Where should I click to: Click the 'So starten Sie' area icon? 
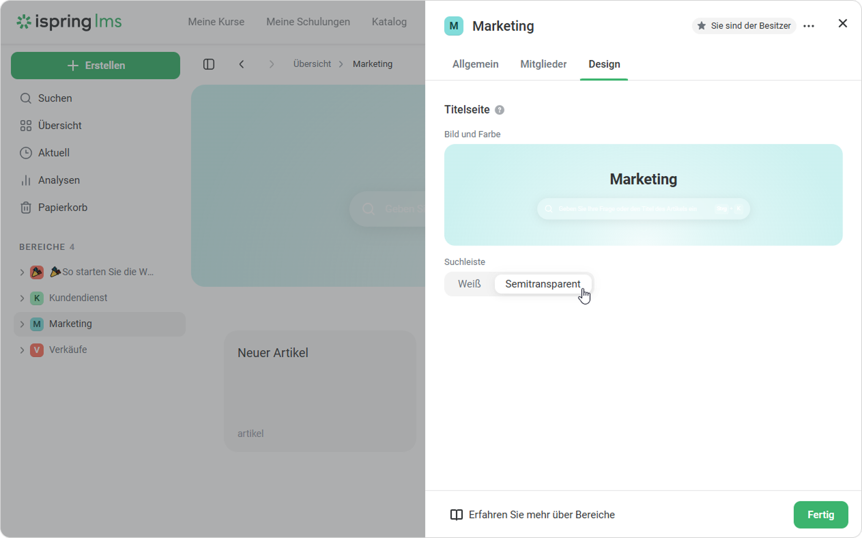37,272
